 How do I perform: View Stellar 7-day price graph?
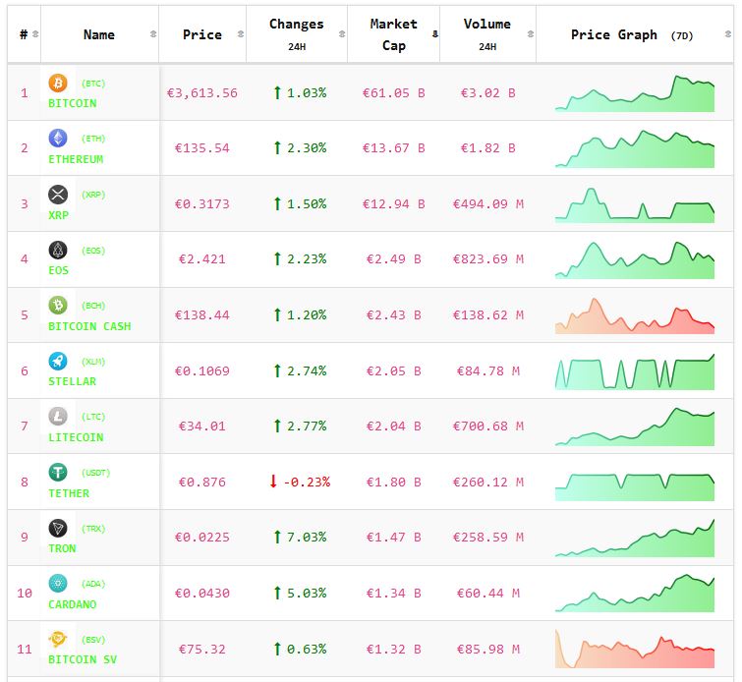tap(635, 371)
